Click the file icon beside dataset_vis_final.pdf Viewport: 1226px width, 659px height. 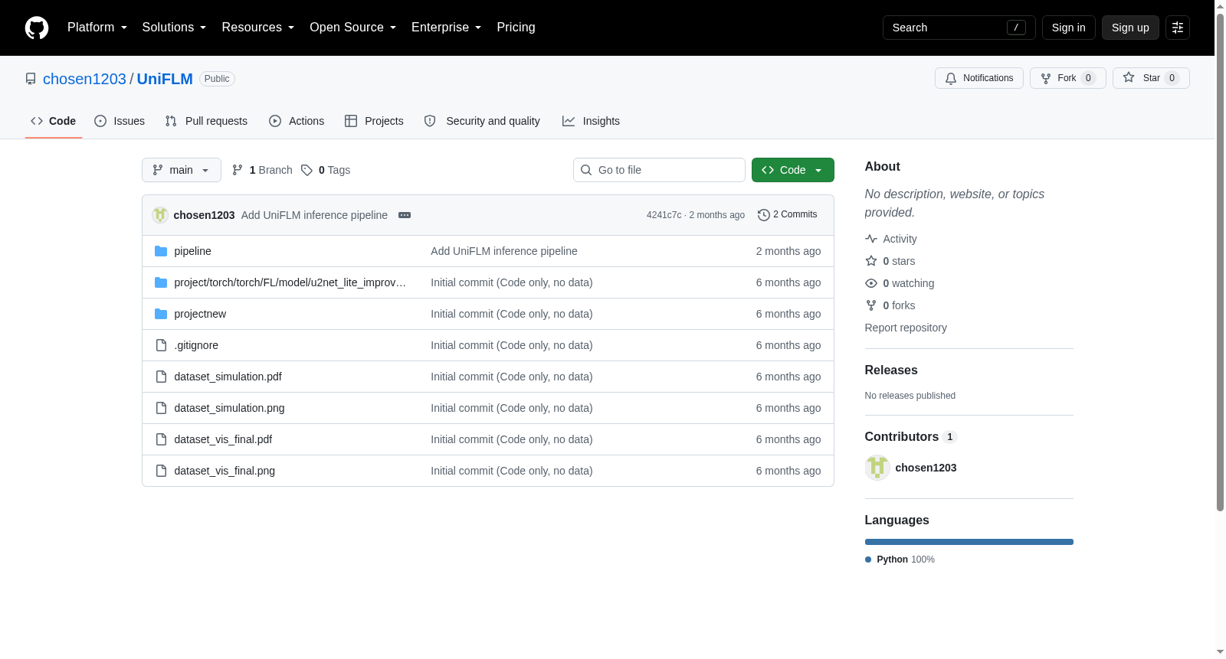(x=161, y=439)
